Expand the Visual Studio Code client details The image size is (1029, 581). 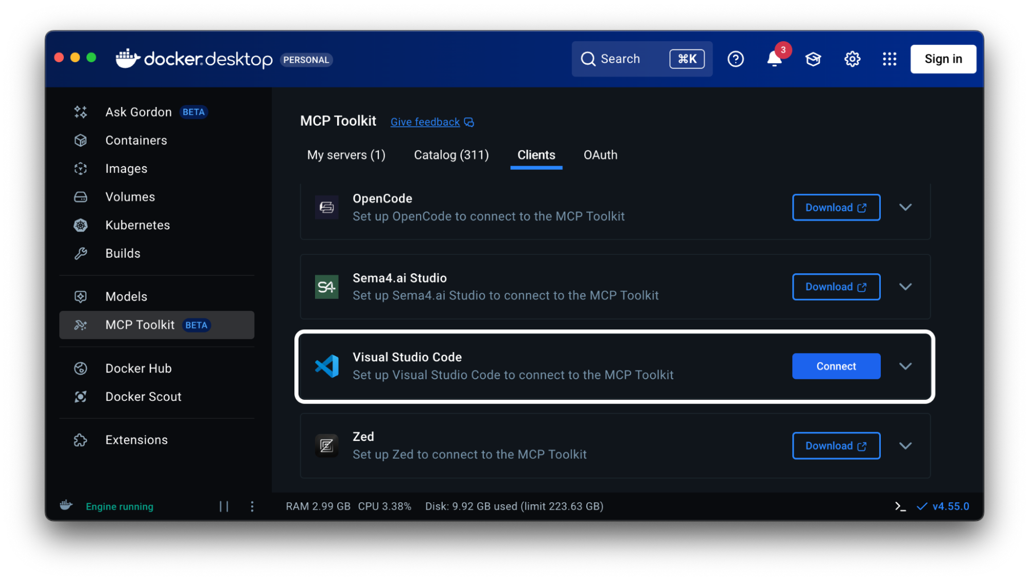[x=905, y=366]
